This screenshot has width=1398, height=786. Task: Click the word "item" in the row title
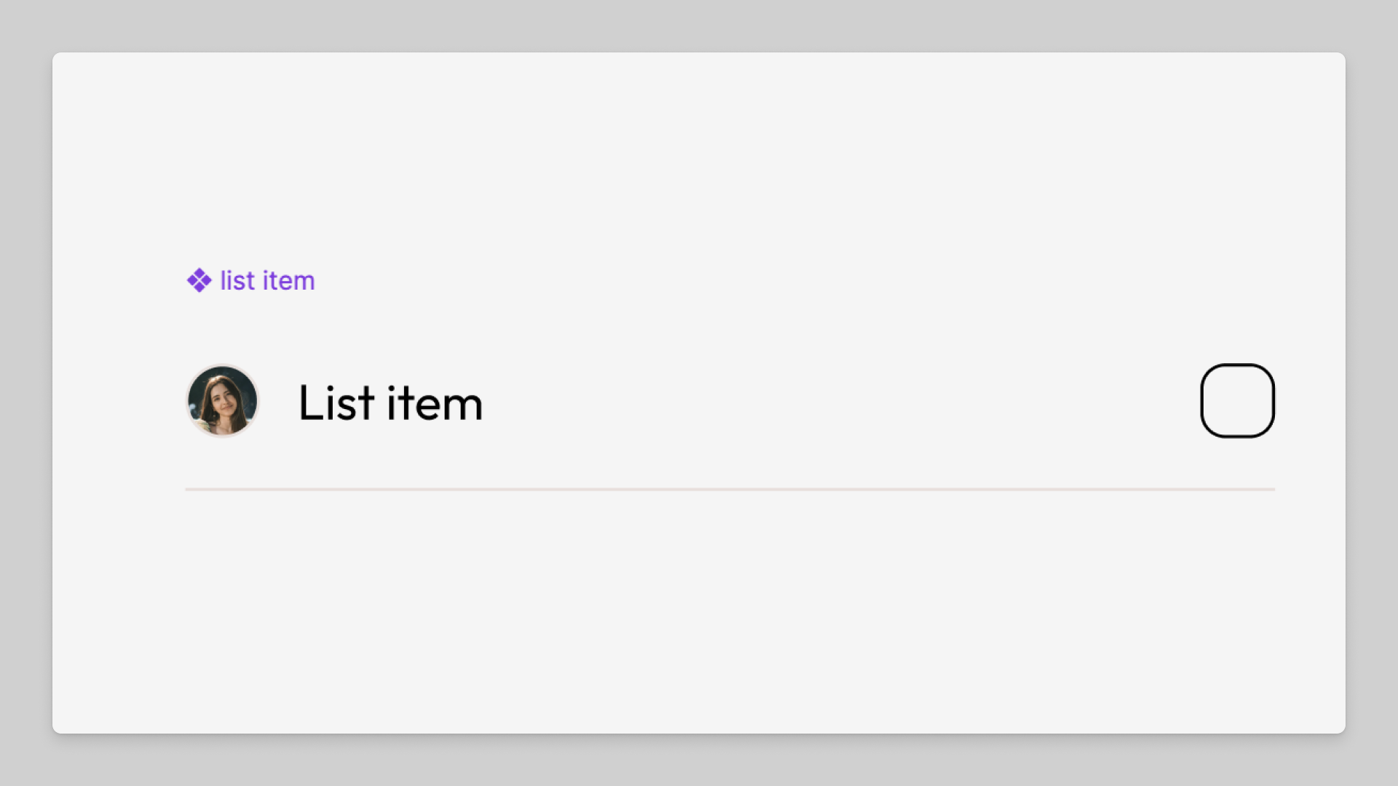pos(435,402)
